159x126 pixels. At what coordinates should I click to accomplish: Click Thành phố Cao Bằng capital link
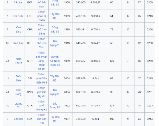click(x=42, y=29)
